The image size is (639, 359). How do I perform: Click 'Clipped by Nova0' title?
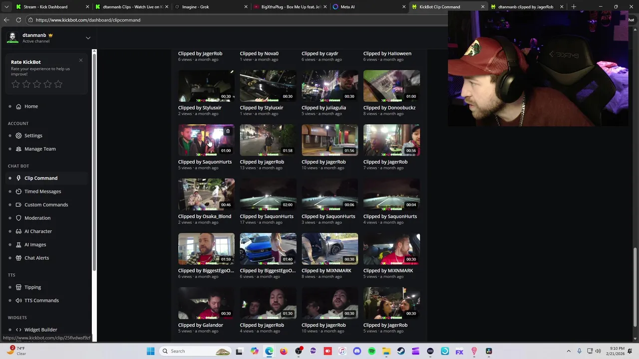tap(259, 53)
